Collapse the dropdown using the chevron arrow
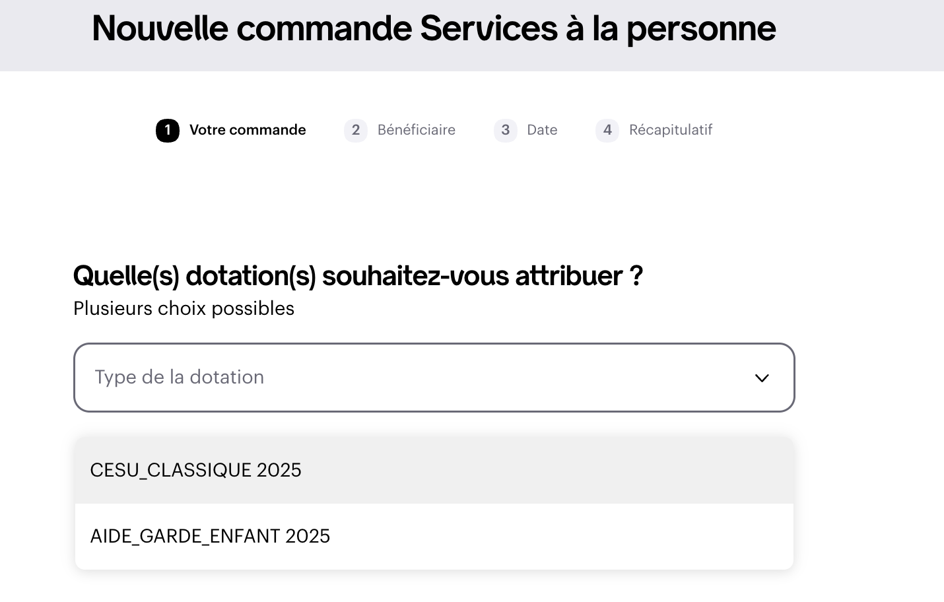Screen dimensions: 944x602 762,378
